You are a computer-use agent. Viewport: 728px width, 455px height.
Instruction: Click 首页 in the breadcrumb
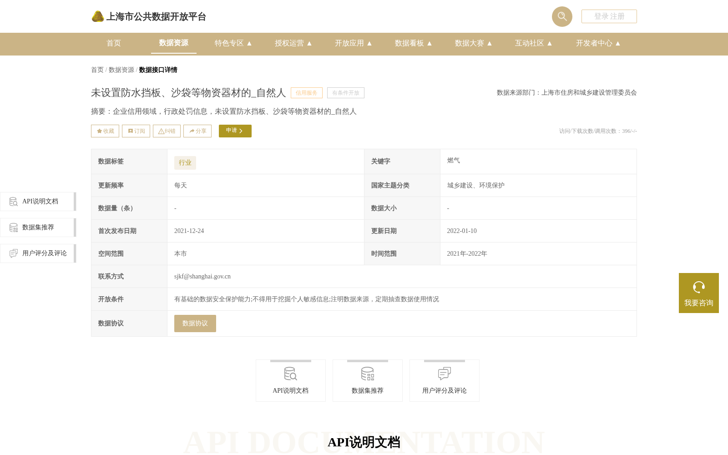[97, 70]
